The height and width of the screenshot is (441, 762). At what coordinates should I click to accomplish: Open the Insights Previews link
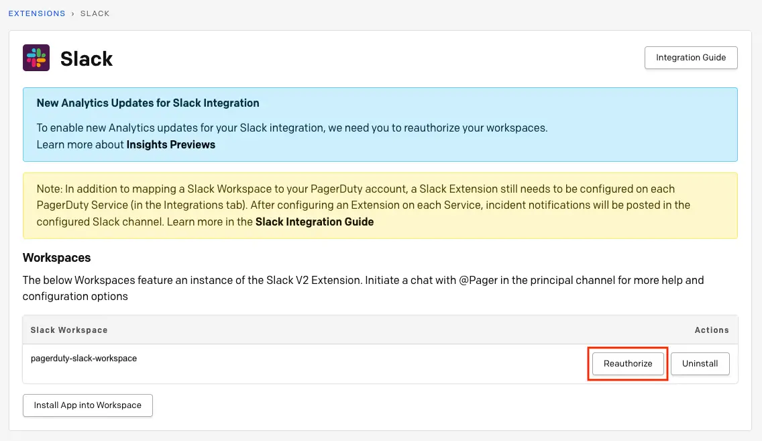tap(170, 144)
